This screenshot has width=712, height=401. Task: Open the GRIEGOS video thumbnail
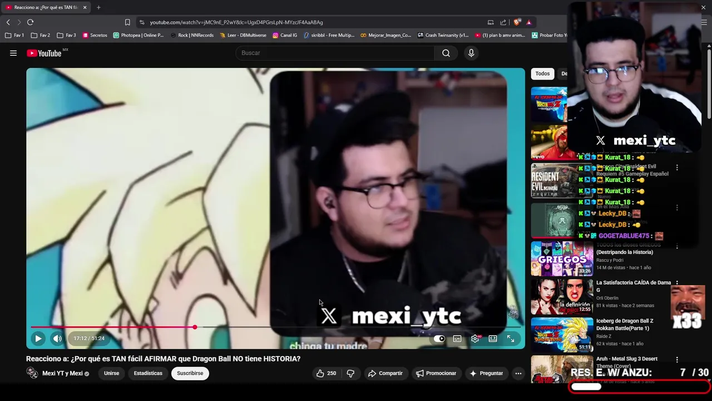pos(562,259)
